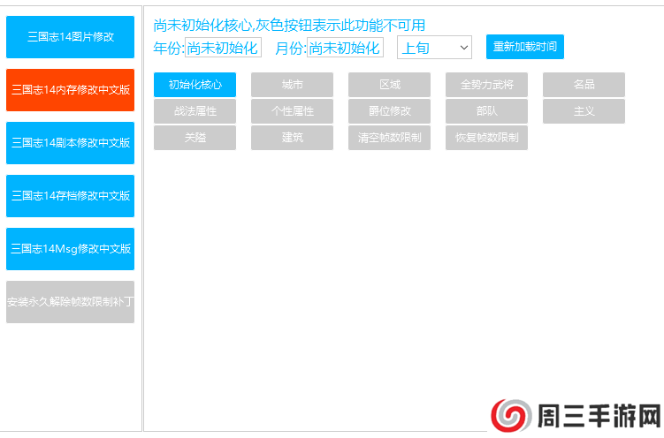Image resolution: width=664 pixels, height=438 pixels.
Task: Open 全势力武将 editing
Action: 486,85
